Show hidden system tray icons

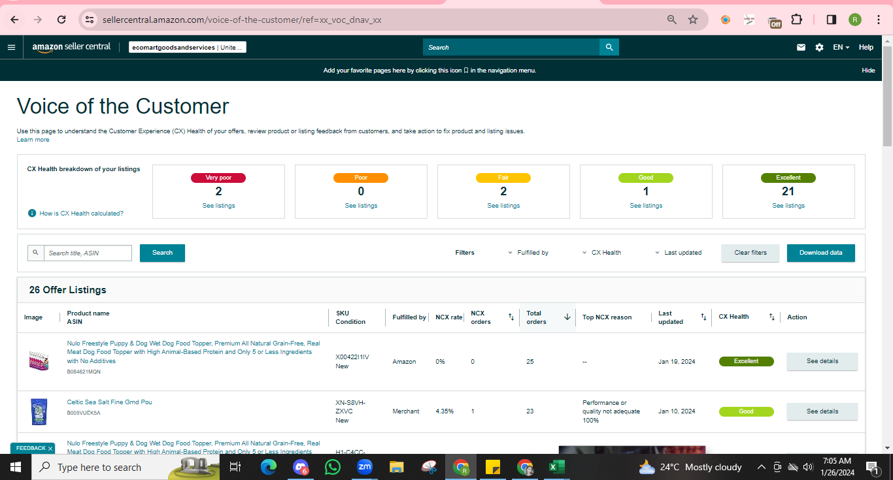point(761,467)
